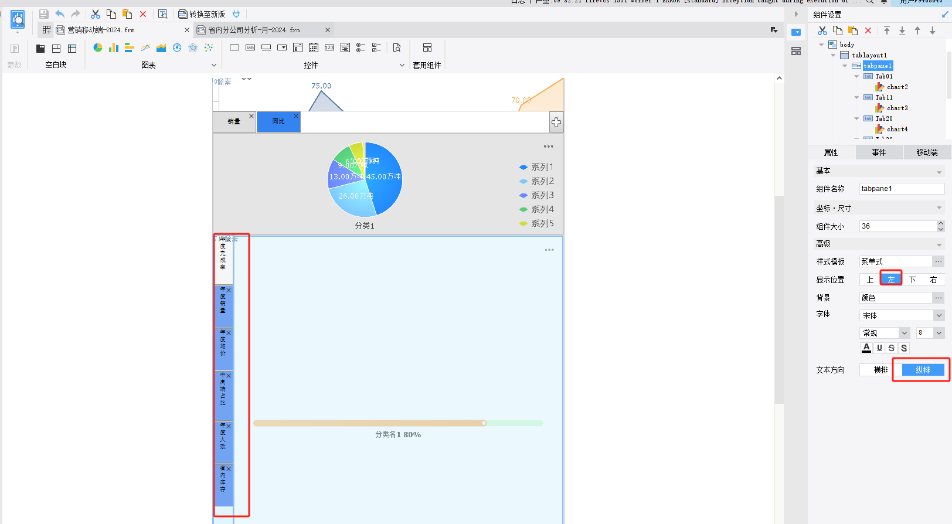The height and width of the screenshot is (524, 952).
Task: Click the plug icon beside 转换至新版
Action: pos(236,14)
